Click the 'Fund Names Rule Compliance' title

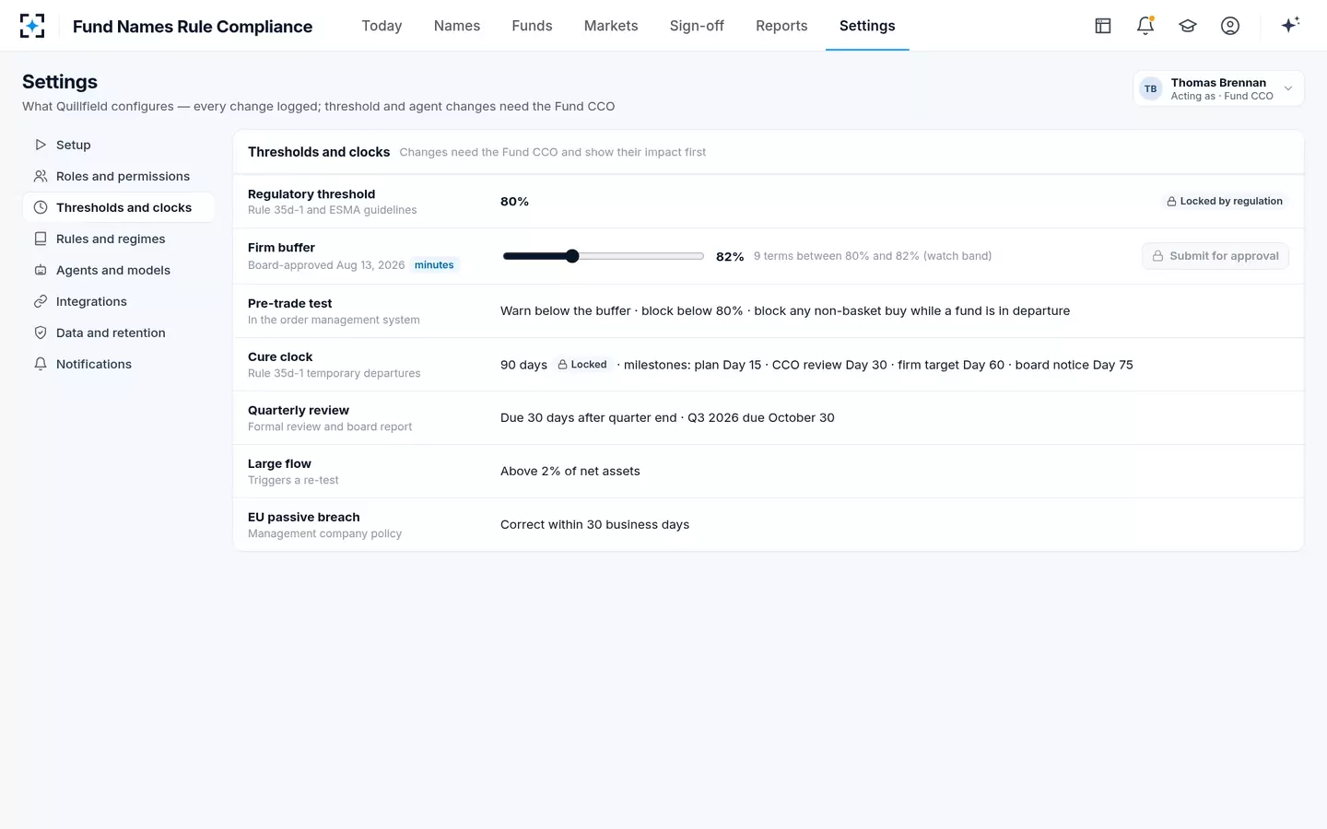193,27
